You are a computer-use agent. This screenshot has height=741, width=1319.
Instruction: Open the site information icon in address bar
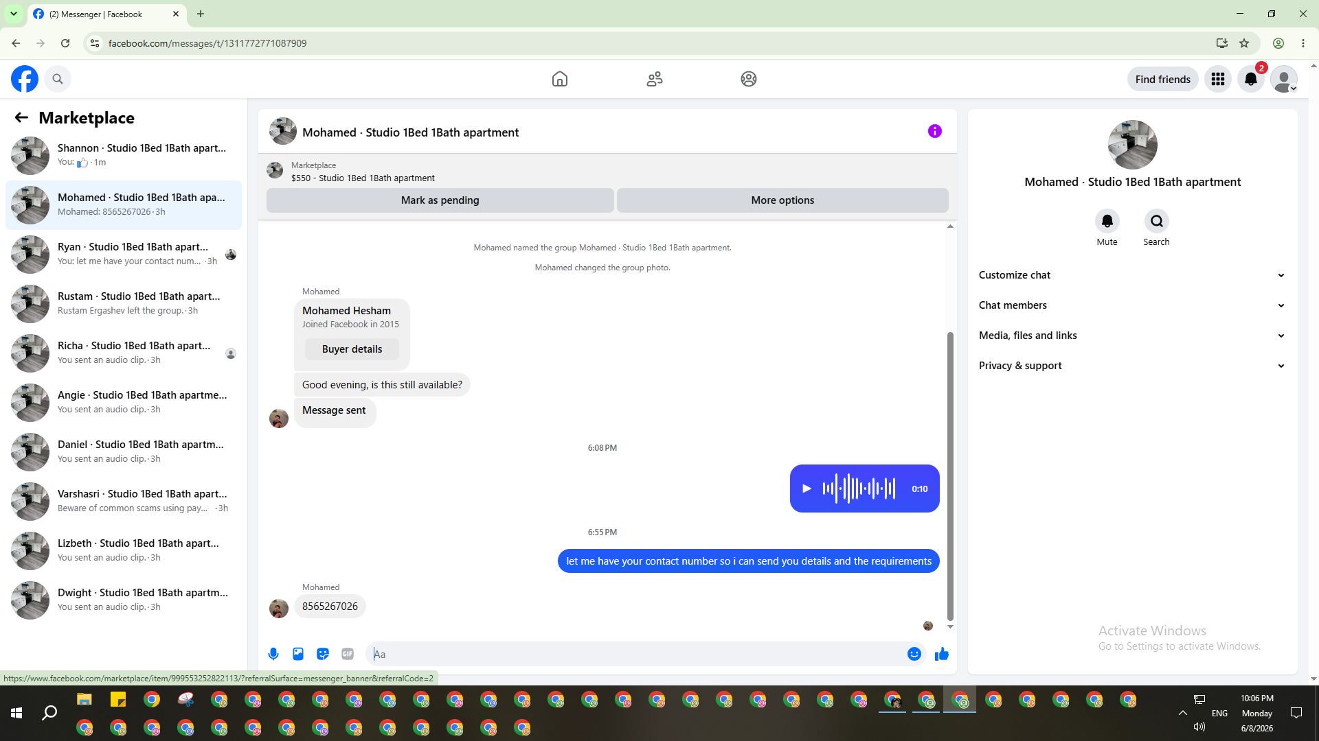point(95,43)
